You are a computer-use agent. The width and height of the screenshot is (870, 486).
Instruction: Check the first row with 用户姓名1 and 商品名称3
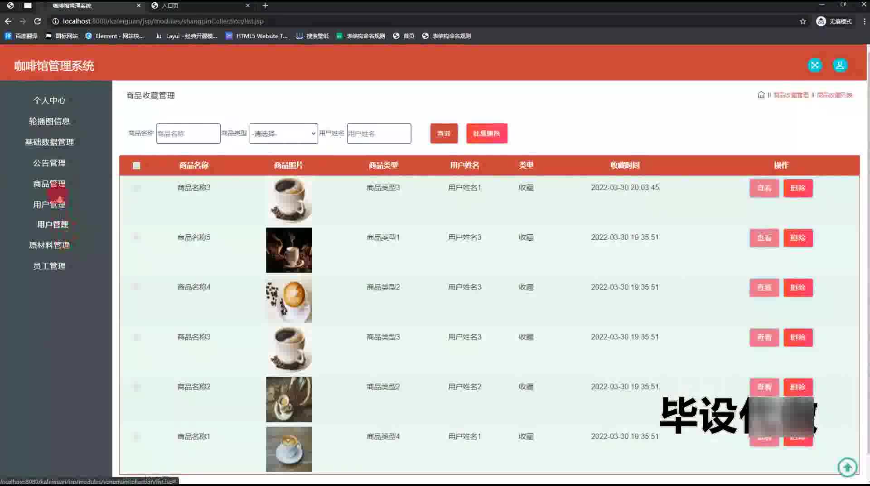tap(136, 187)
